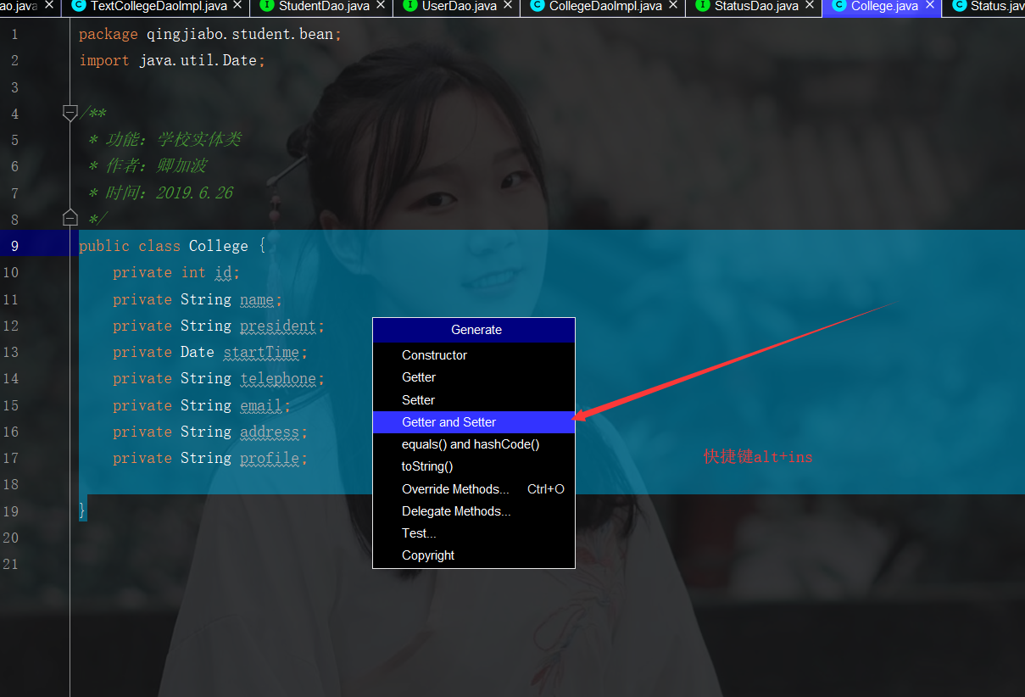Click the 'president' field identifier

tap(278, 326)
